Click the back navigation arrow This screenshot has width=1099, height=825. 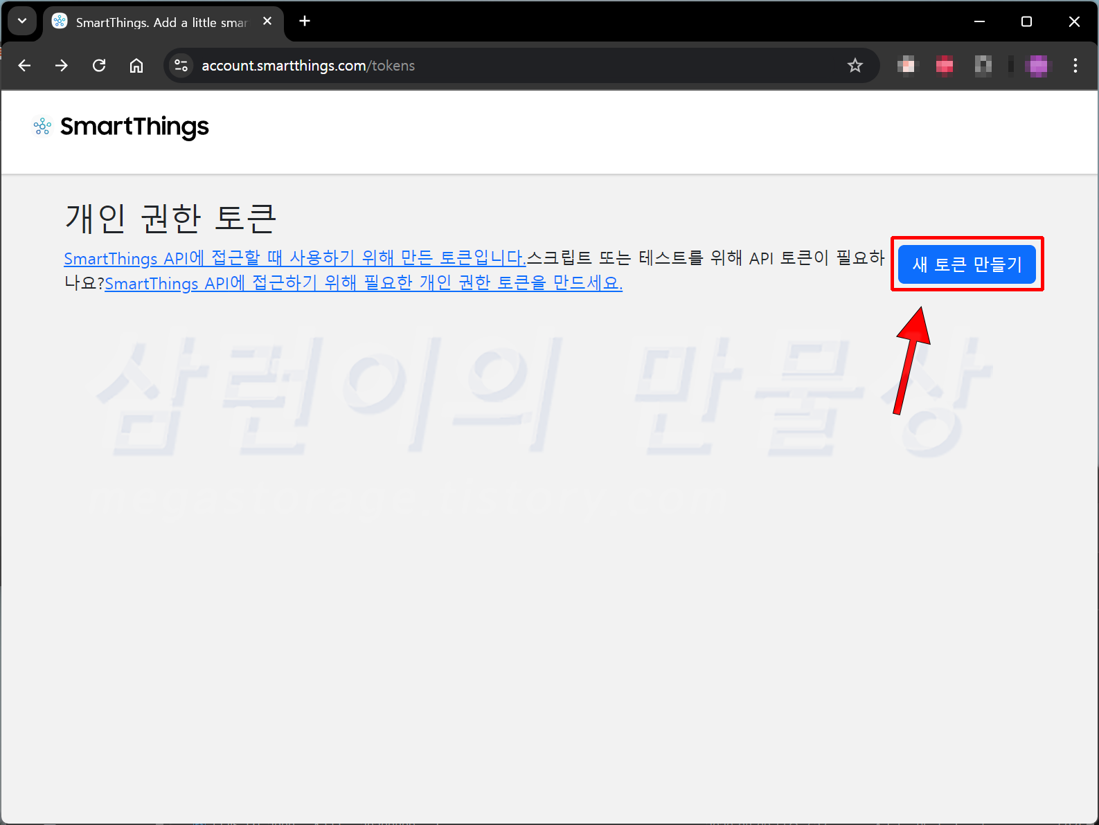(x=25, y=66)
